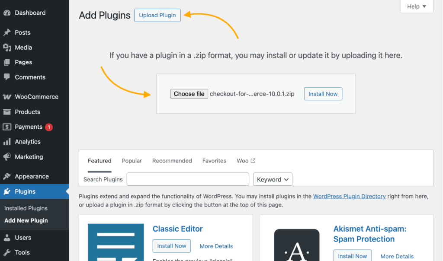
Task: Open the WordPress Plugin Directory link
Action: click(349, 196)
